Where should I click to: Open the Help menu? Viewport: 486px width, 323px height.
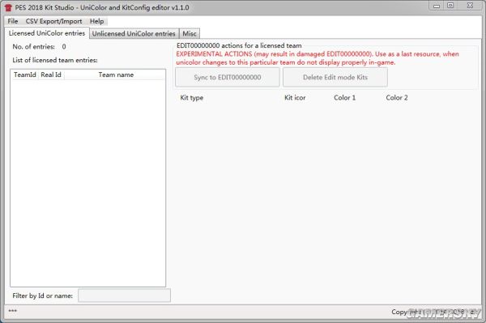tap(96, 21)
